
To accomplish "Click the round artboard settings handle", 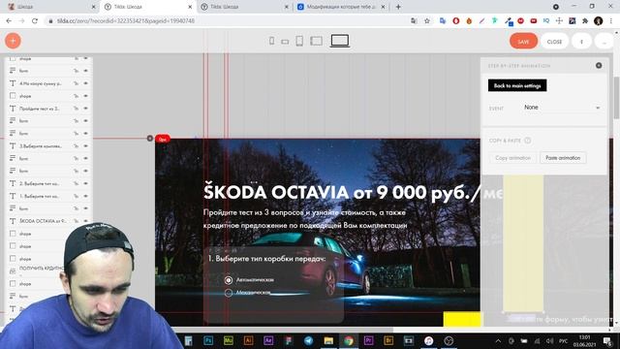I will click(150, 138).
